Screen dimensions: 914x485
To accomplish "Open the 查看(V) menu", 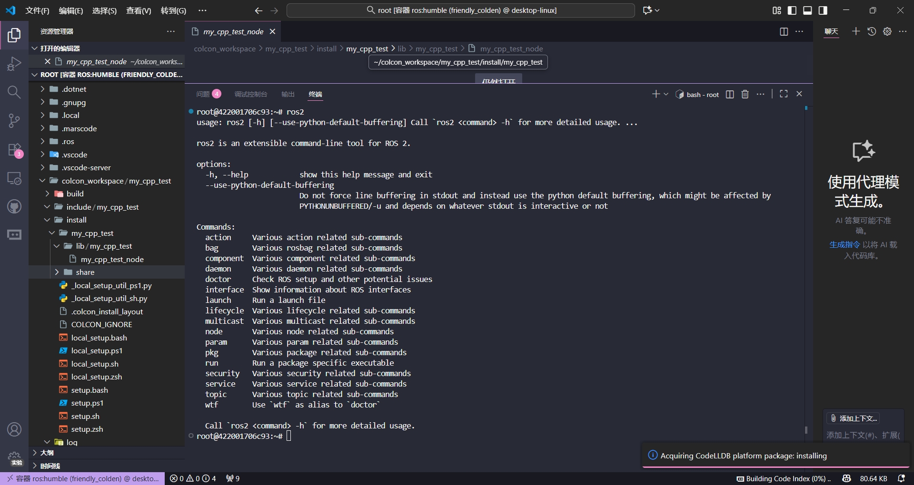I will click(x=139, y=10).
